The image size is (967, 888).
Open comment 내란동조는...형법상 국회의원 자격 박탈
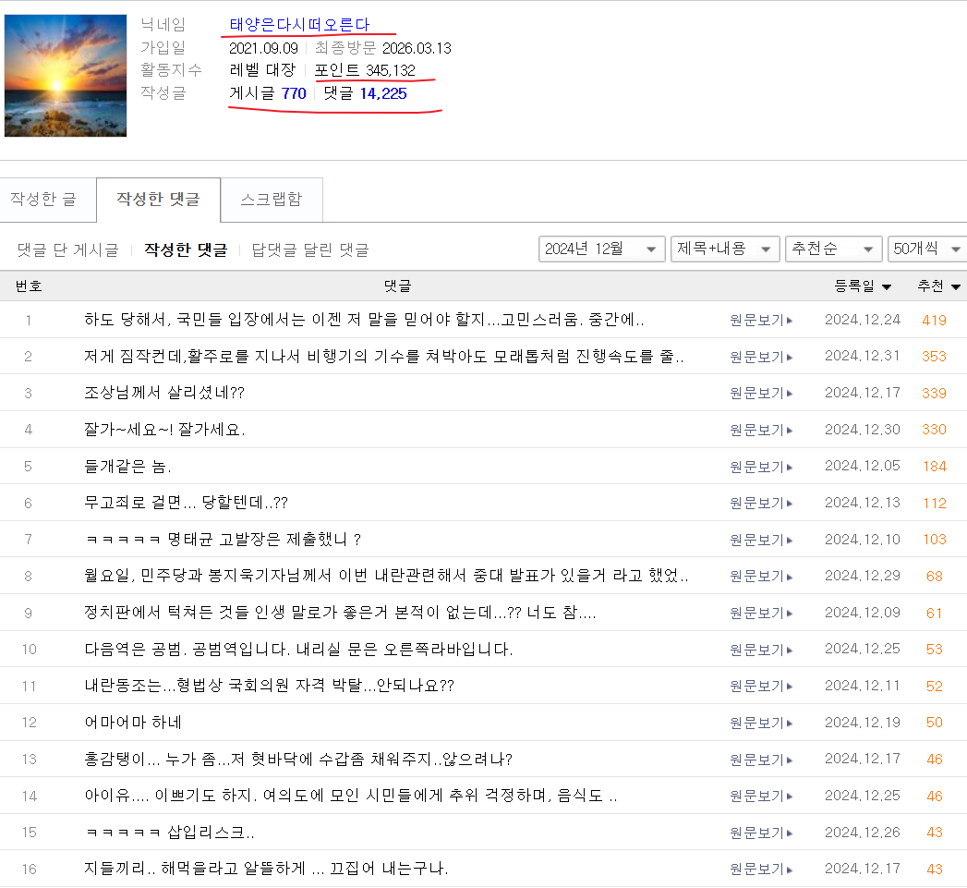coord(270,686)
